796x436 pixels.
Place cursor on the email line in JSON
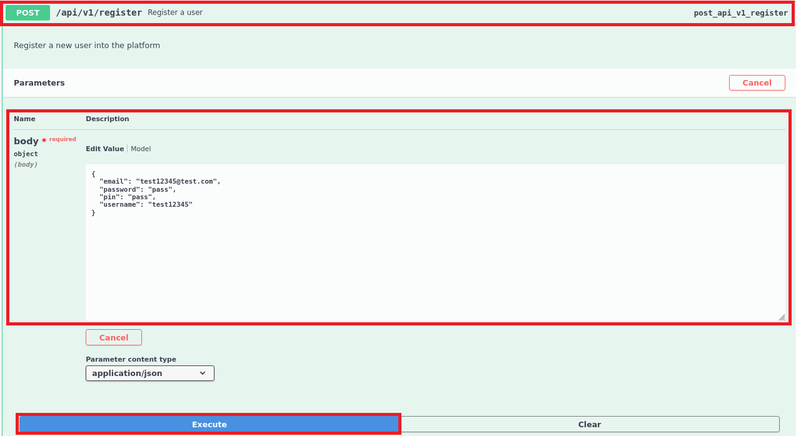point(159,181)
